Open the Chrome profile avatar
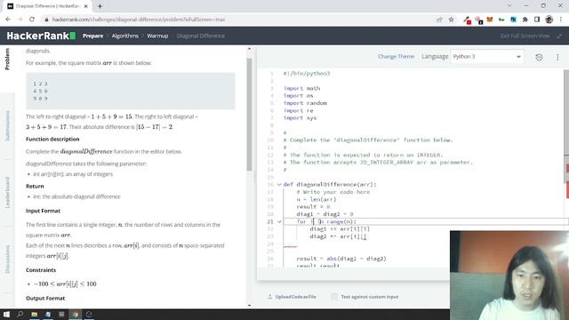 [x=549, y=20]
